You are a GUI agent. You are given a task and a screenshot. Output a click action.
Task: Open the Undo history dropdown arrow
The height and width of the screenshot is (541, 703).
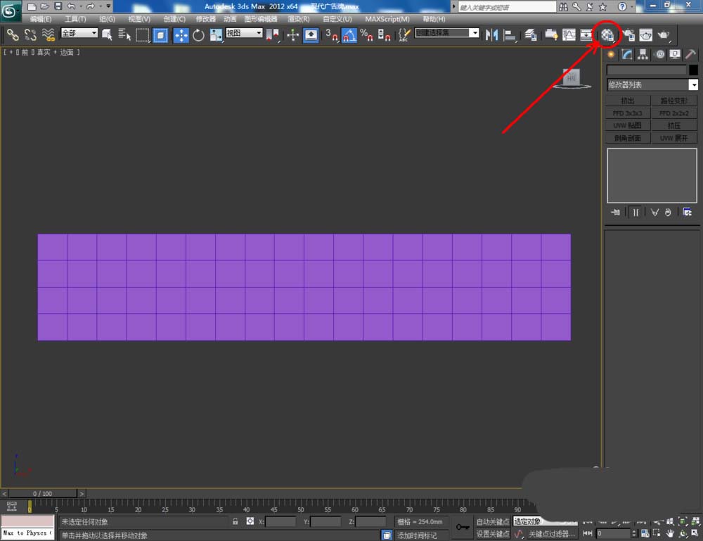click(x=80, y=6)
